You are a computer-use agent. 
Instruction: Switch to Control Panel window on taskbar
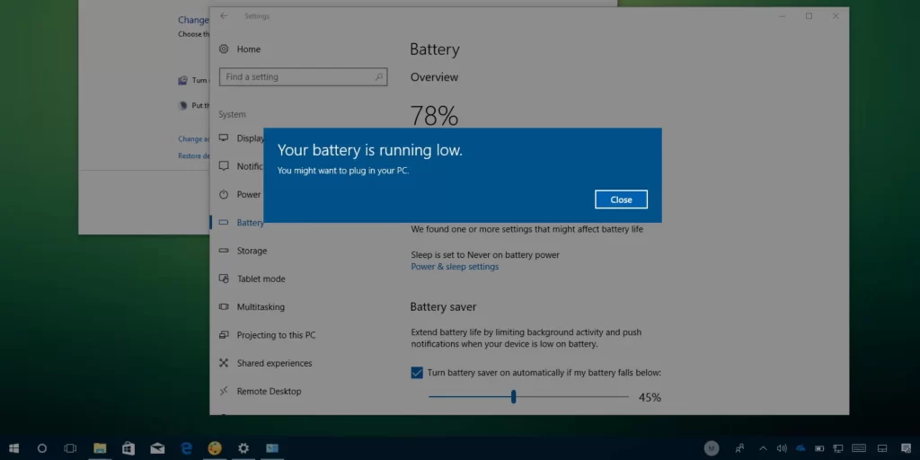pos(272,449)
